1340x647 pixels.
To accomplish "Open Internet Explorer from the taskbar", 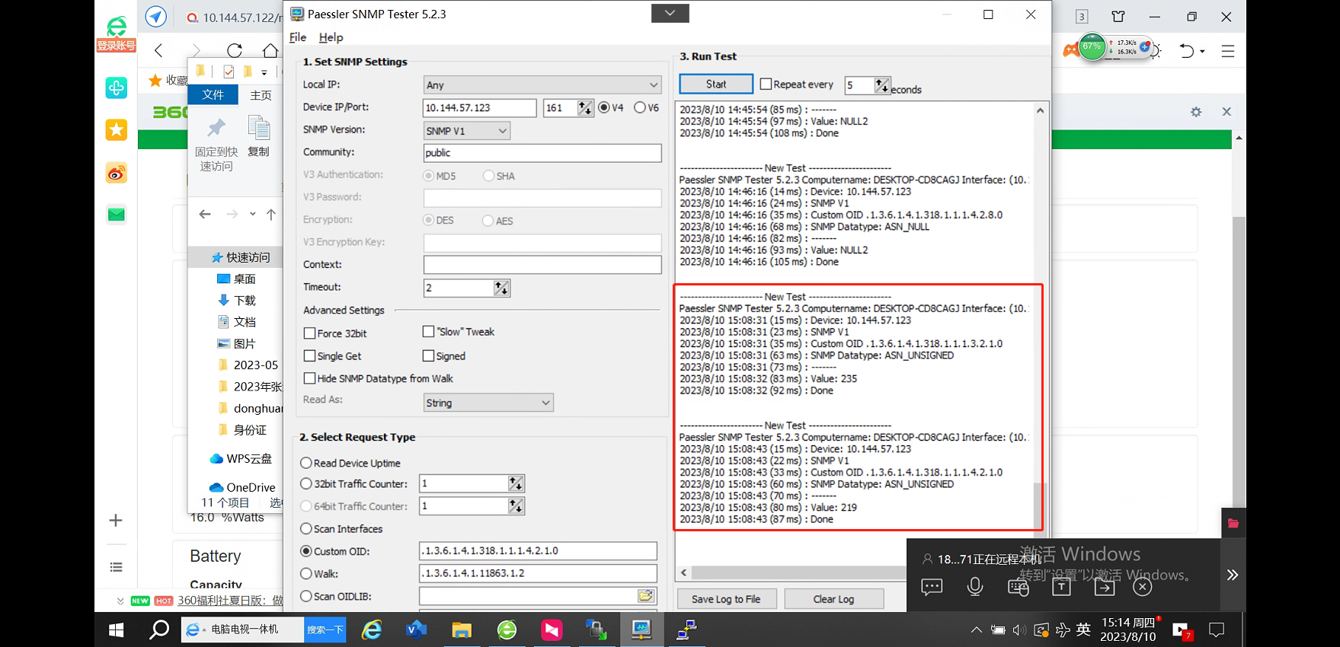I will click(372, 629).
